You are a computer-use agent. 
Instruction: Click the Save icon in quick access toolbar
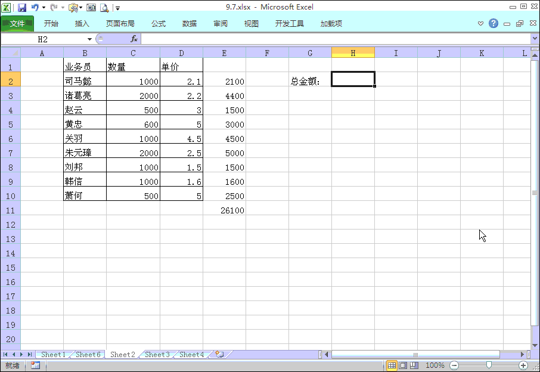[x=21, y=7]
